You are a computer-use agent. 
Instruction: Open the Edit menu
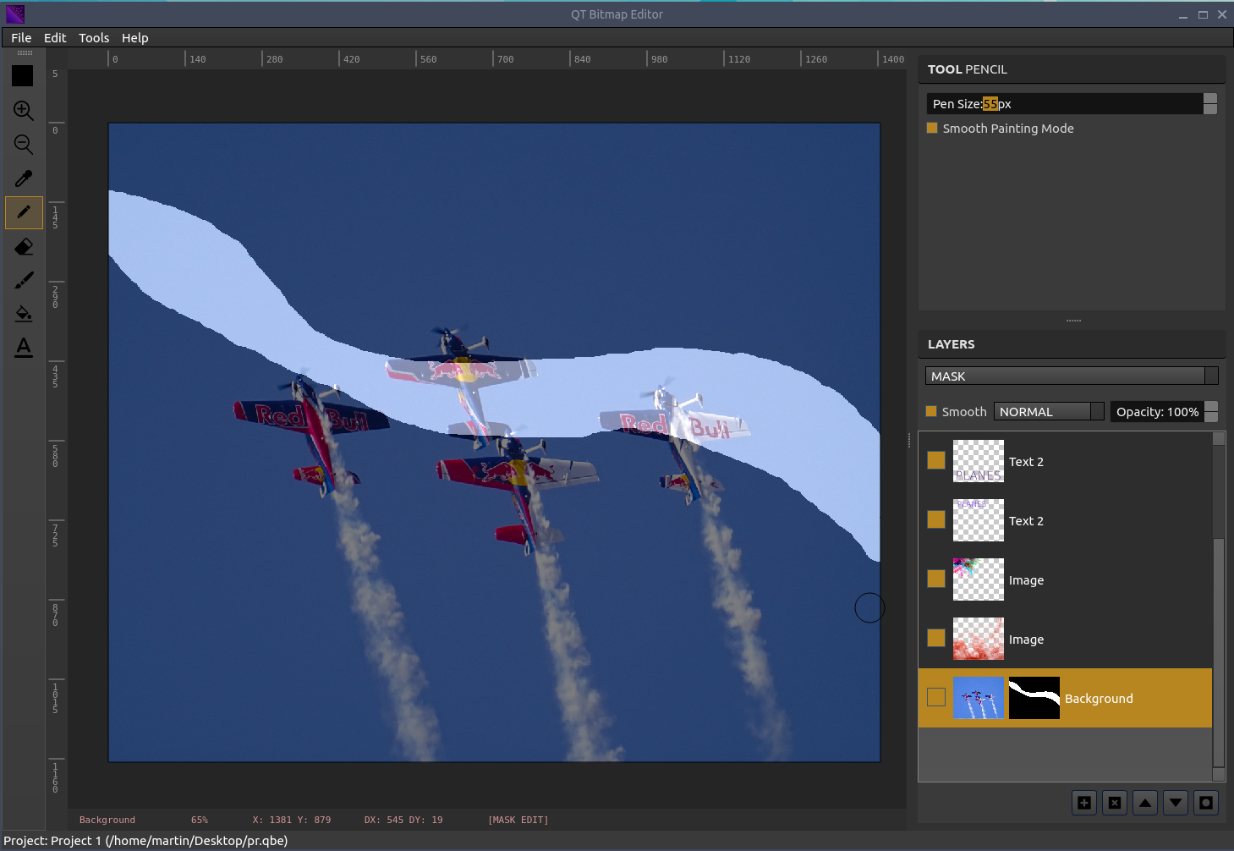pos(55,38)
